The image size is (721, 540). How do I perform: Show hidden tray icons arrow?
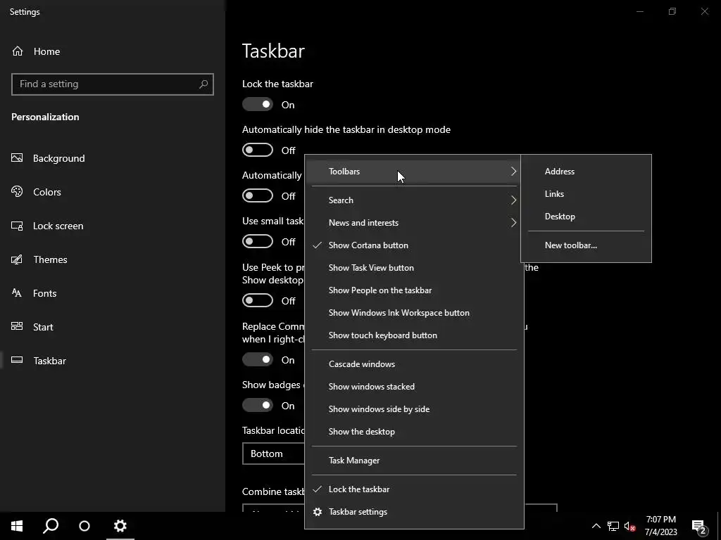point(596,526)
